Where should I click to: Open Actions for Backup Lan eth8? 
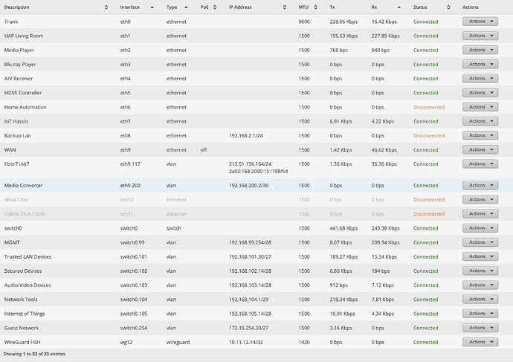point(480,135)
